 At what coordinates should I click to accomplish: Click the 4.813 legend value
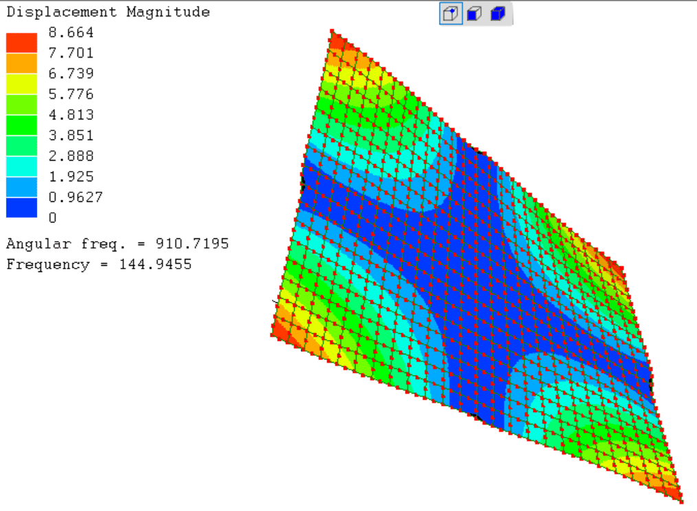(71, 115)
